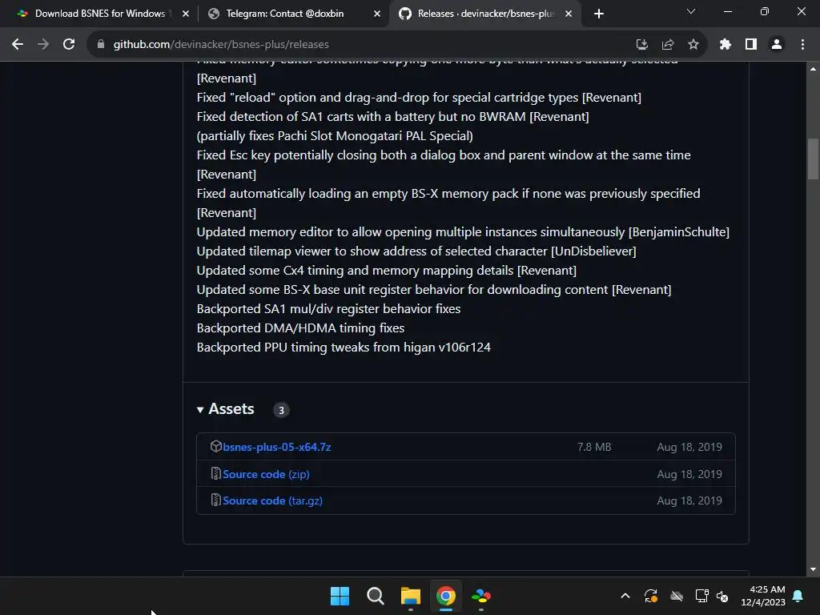This screenshot has width=820, height=615.
Task: Click the vertical scrollbar thumb
Action: [813, 159]
